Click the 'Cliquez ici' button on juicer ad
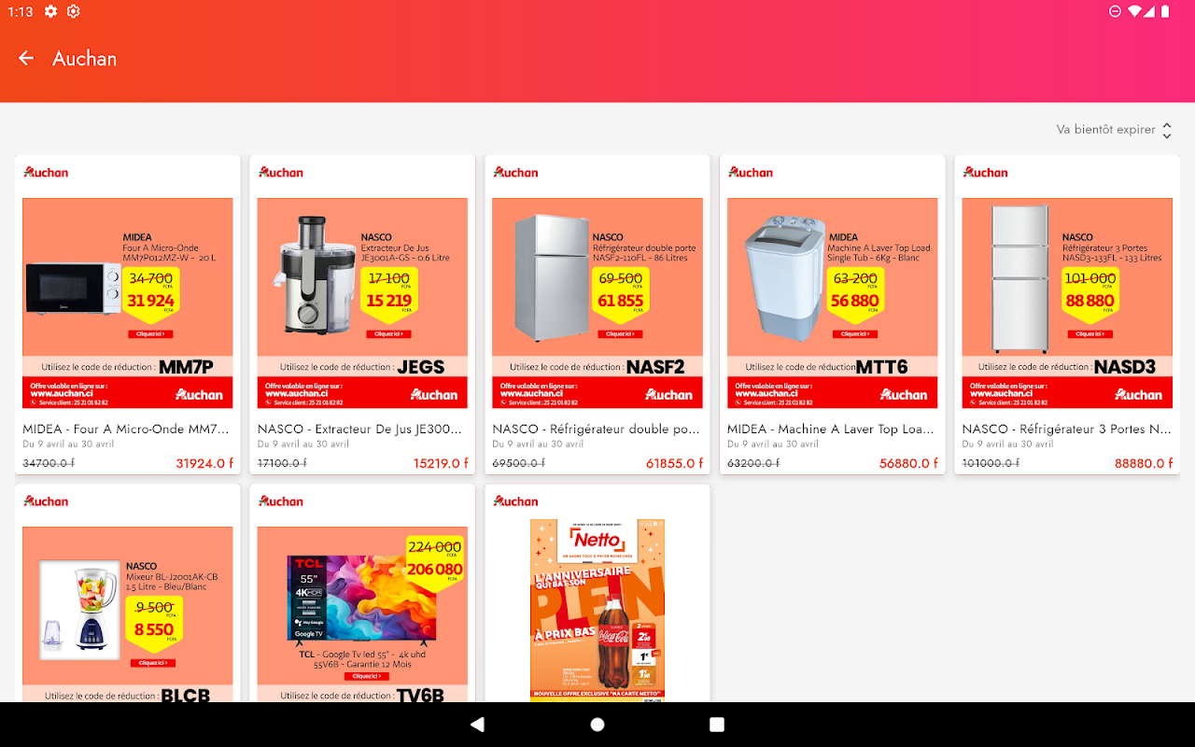This screenshot has height=747, width=1195. (386, 333)
